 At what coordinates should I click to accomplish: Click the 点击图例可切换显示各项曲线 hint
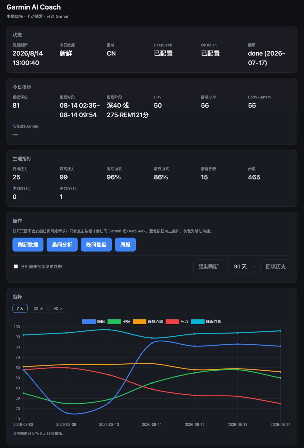click(39, 433)
